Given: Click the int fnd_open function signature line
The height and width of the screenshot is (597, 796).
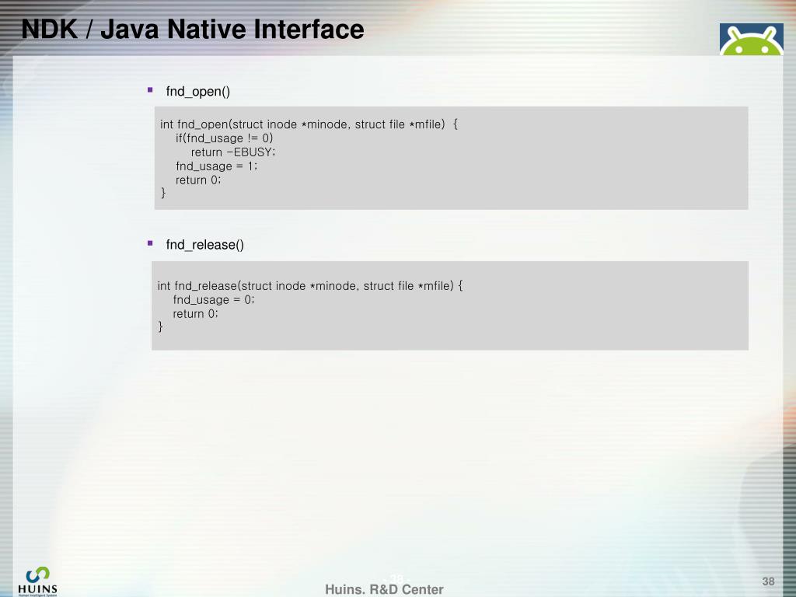Looking at the screenshot, I should click(x=309, y=124).
